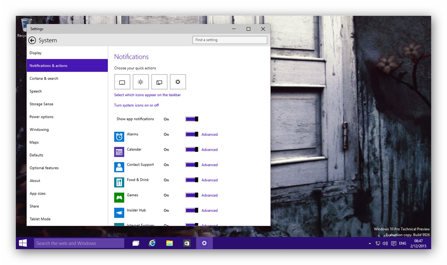447x265 pixels.
Task: Open Power options in sidebar
Action: (x=67, y=117)
